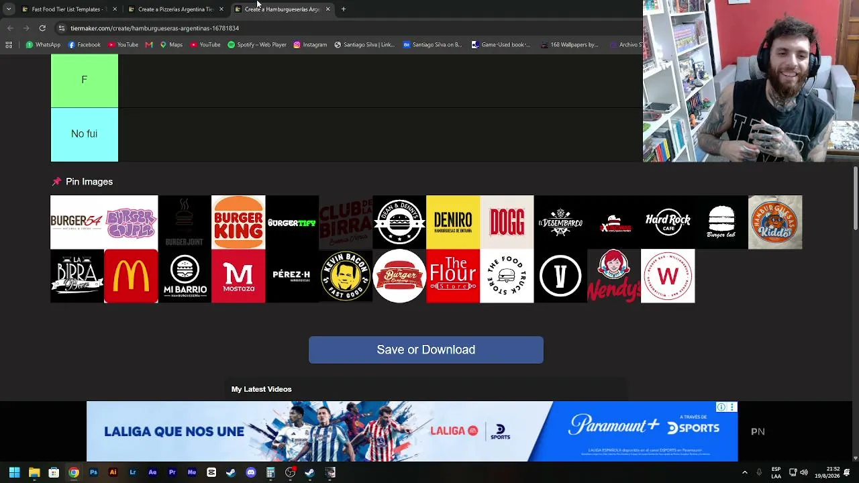The width and height of the screenshot is (859, 483).
Task: Open the taskbar clock and date
Action: (x=827, y=472)
